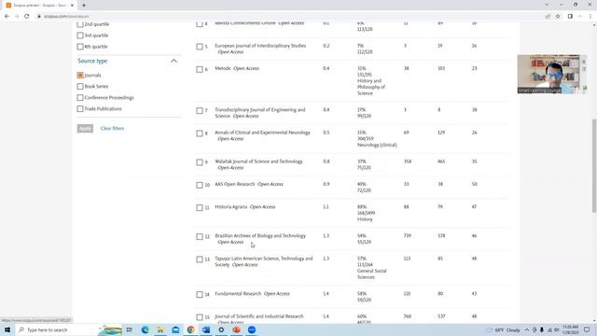Select checkbox for row 5 European Journal
597x336 pixels.
tap(200, 47)
